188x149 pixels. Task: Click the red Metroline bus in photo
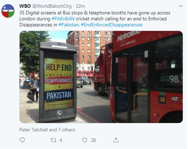click(x=146, y=77)
